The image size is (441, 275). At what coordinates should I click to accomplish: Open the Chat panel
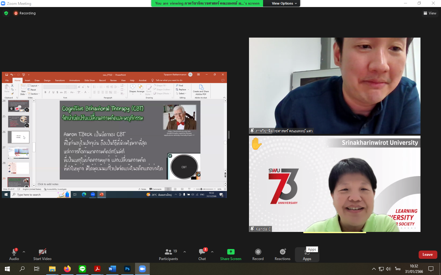(x=202, y=254)
